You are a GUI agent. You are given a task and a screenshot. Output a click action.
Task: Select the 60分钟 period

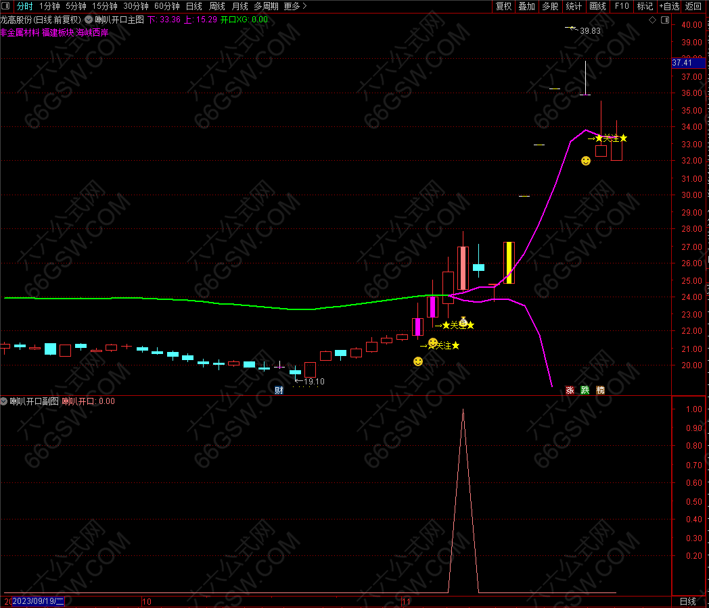click(x=167, y=6)
